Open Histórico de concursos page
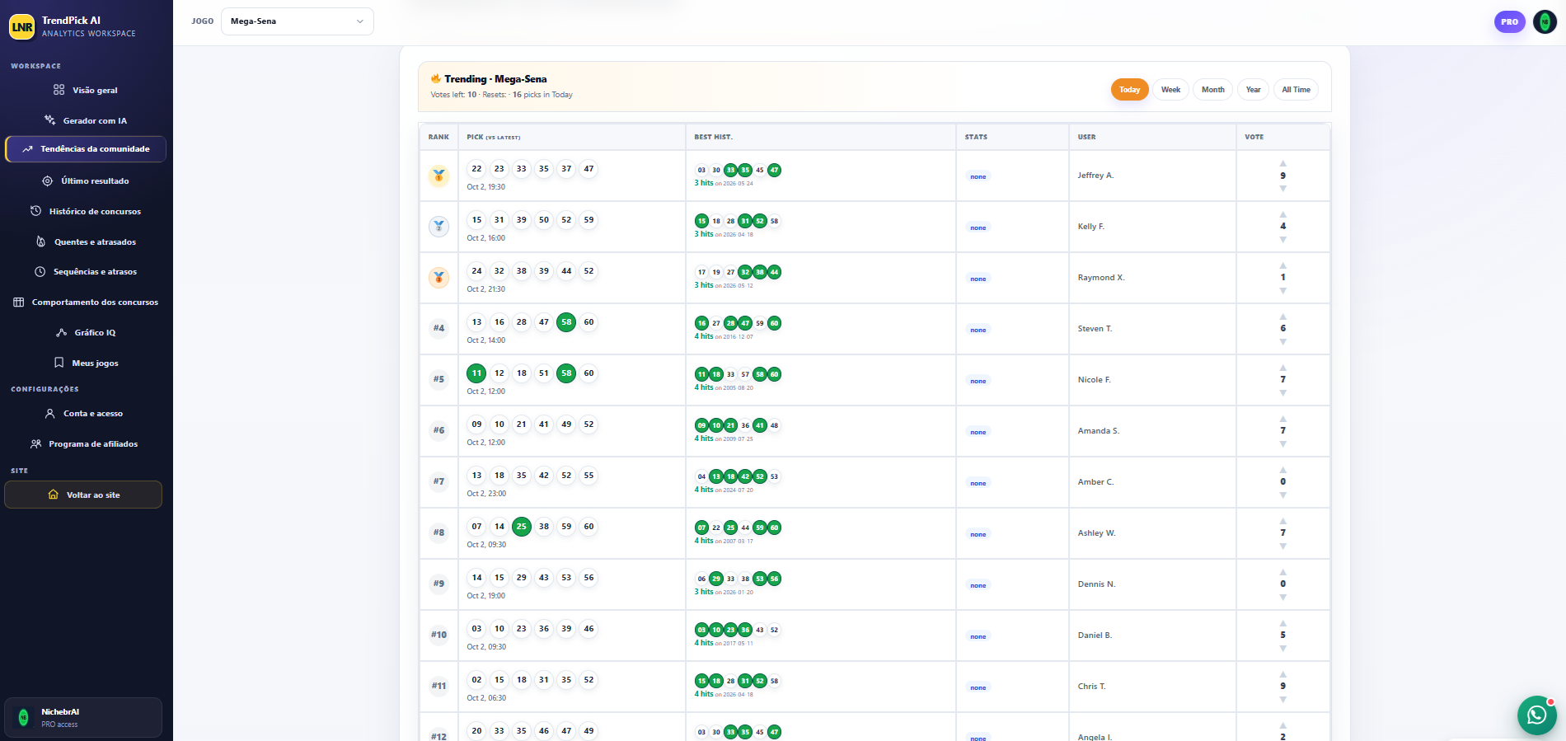Image resolution: width=1566 pixels, height=741 pixels. 86,211
